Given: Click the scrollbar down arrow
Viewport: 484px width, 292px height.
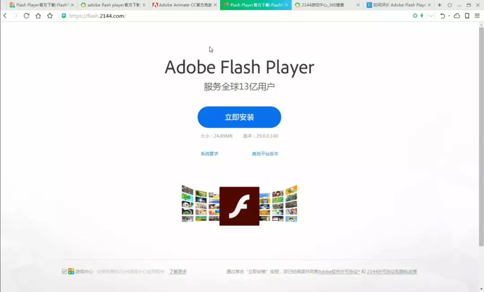Looking at the screenshot, I should [481, 289].
